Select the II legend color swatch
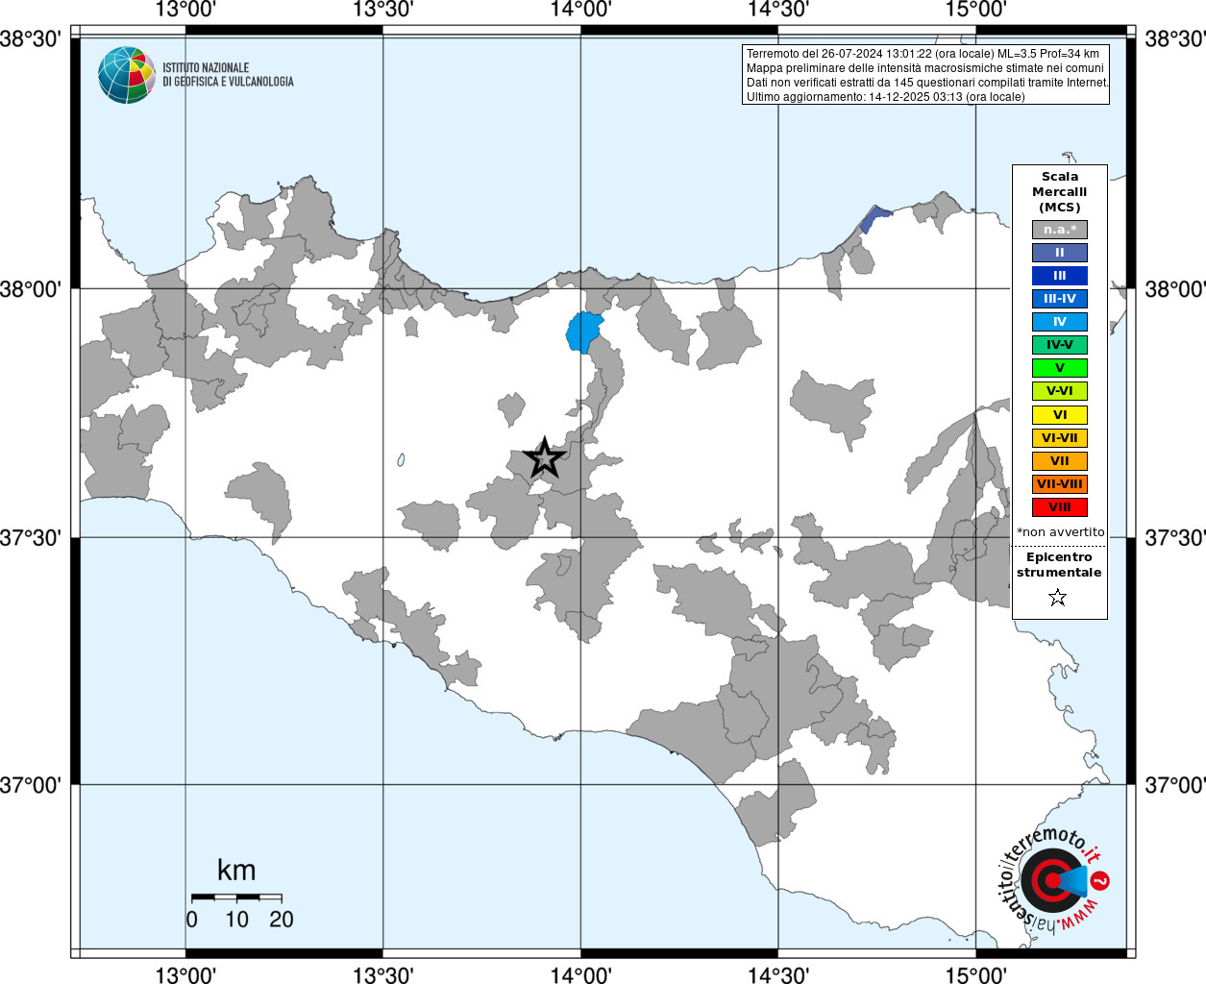Viewport: 1206px width, 984px height. point(1059,253)
